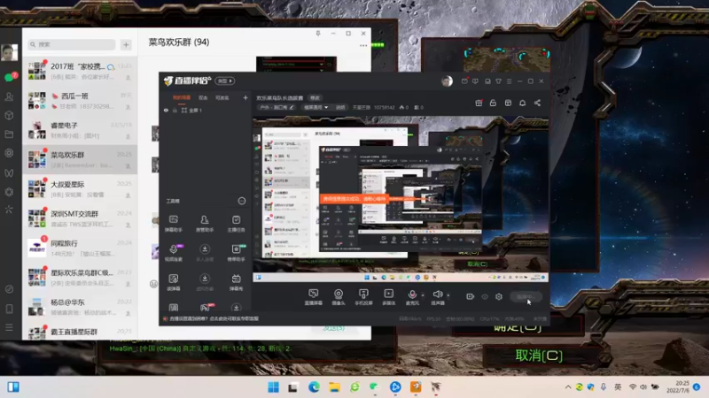
Task: Open the 房管助手 tool
Action: tap(205, 224)
